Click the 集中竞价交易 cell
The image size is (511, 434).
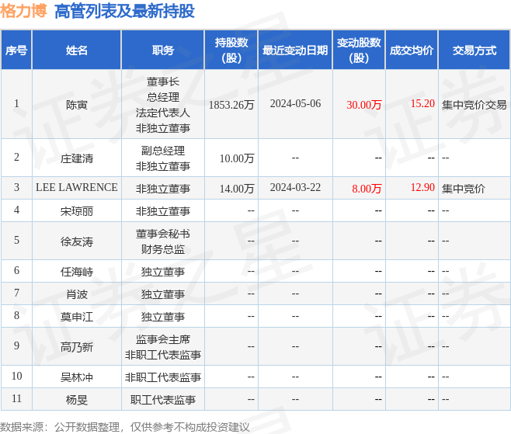click(474, 105)
